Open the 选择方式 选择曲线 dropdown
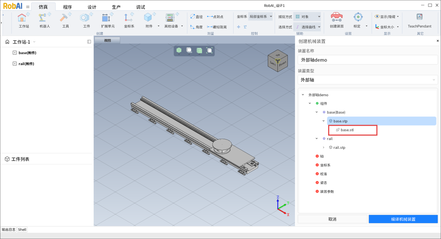Screen dimensions: 441x239 307,27
